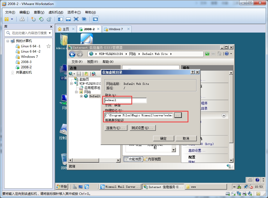Image resolution: width=268 pixels, height=198 pixels.
Task: Expand the Default Web Site node
Action: point(81,96)
